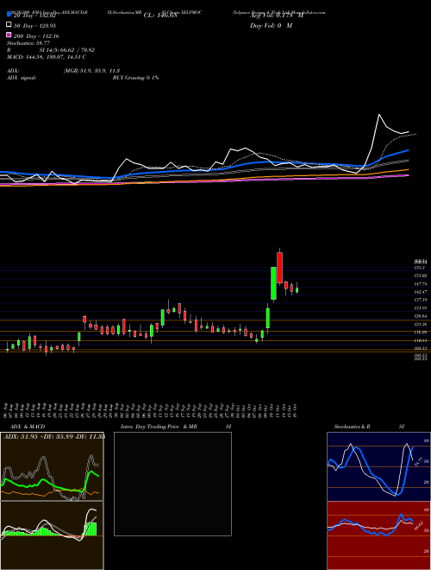
Task: Click the 142.47 price axis label
Action: coord(422,292)
